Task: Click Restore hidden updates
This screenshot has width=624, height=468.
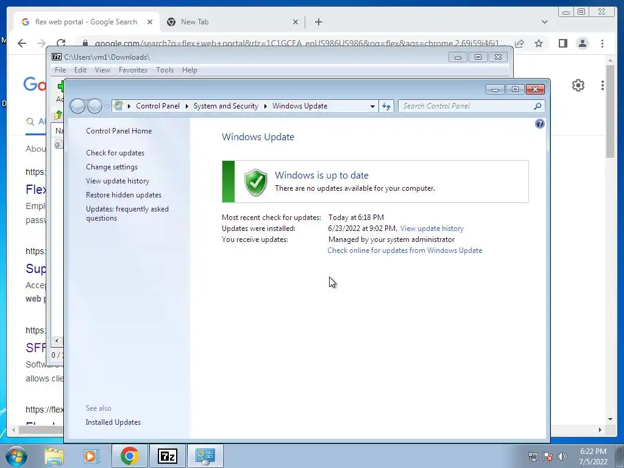Action: (x=123, y=195)
